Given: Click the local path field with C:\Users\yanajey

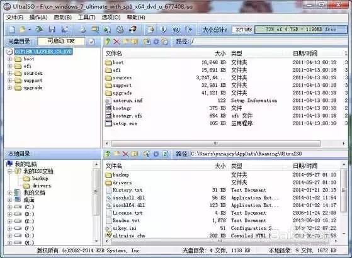Looking at the screenshot, I should click(269, 154).
